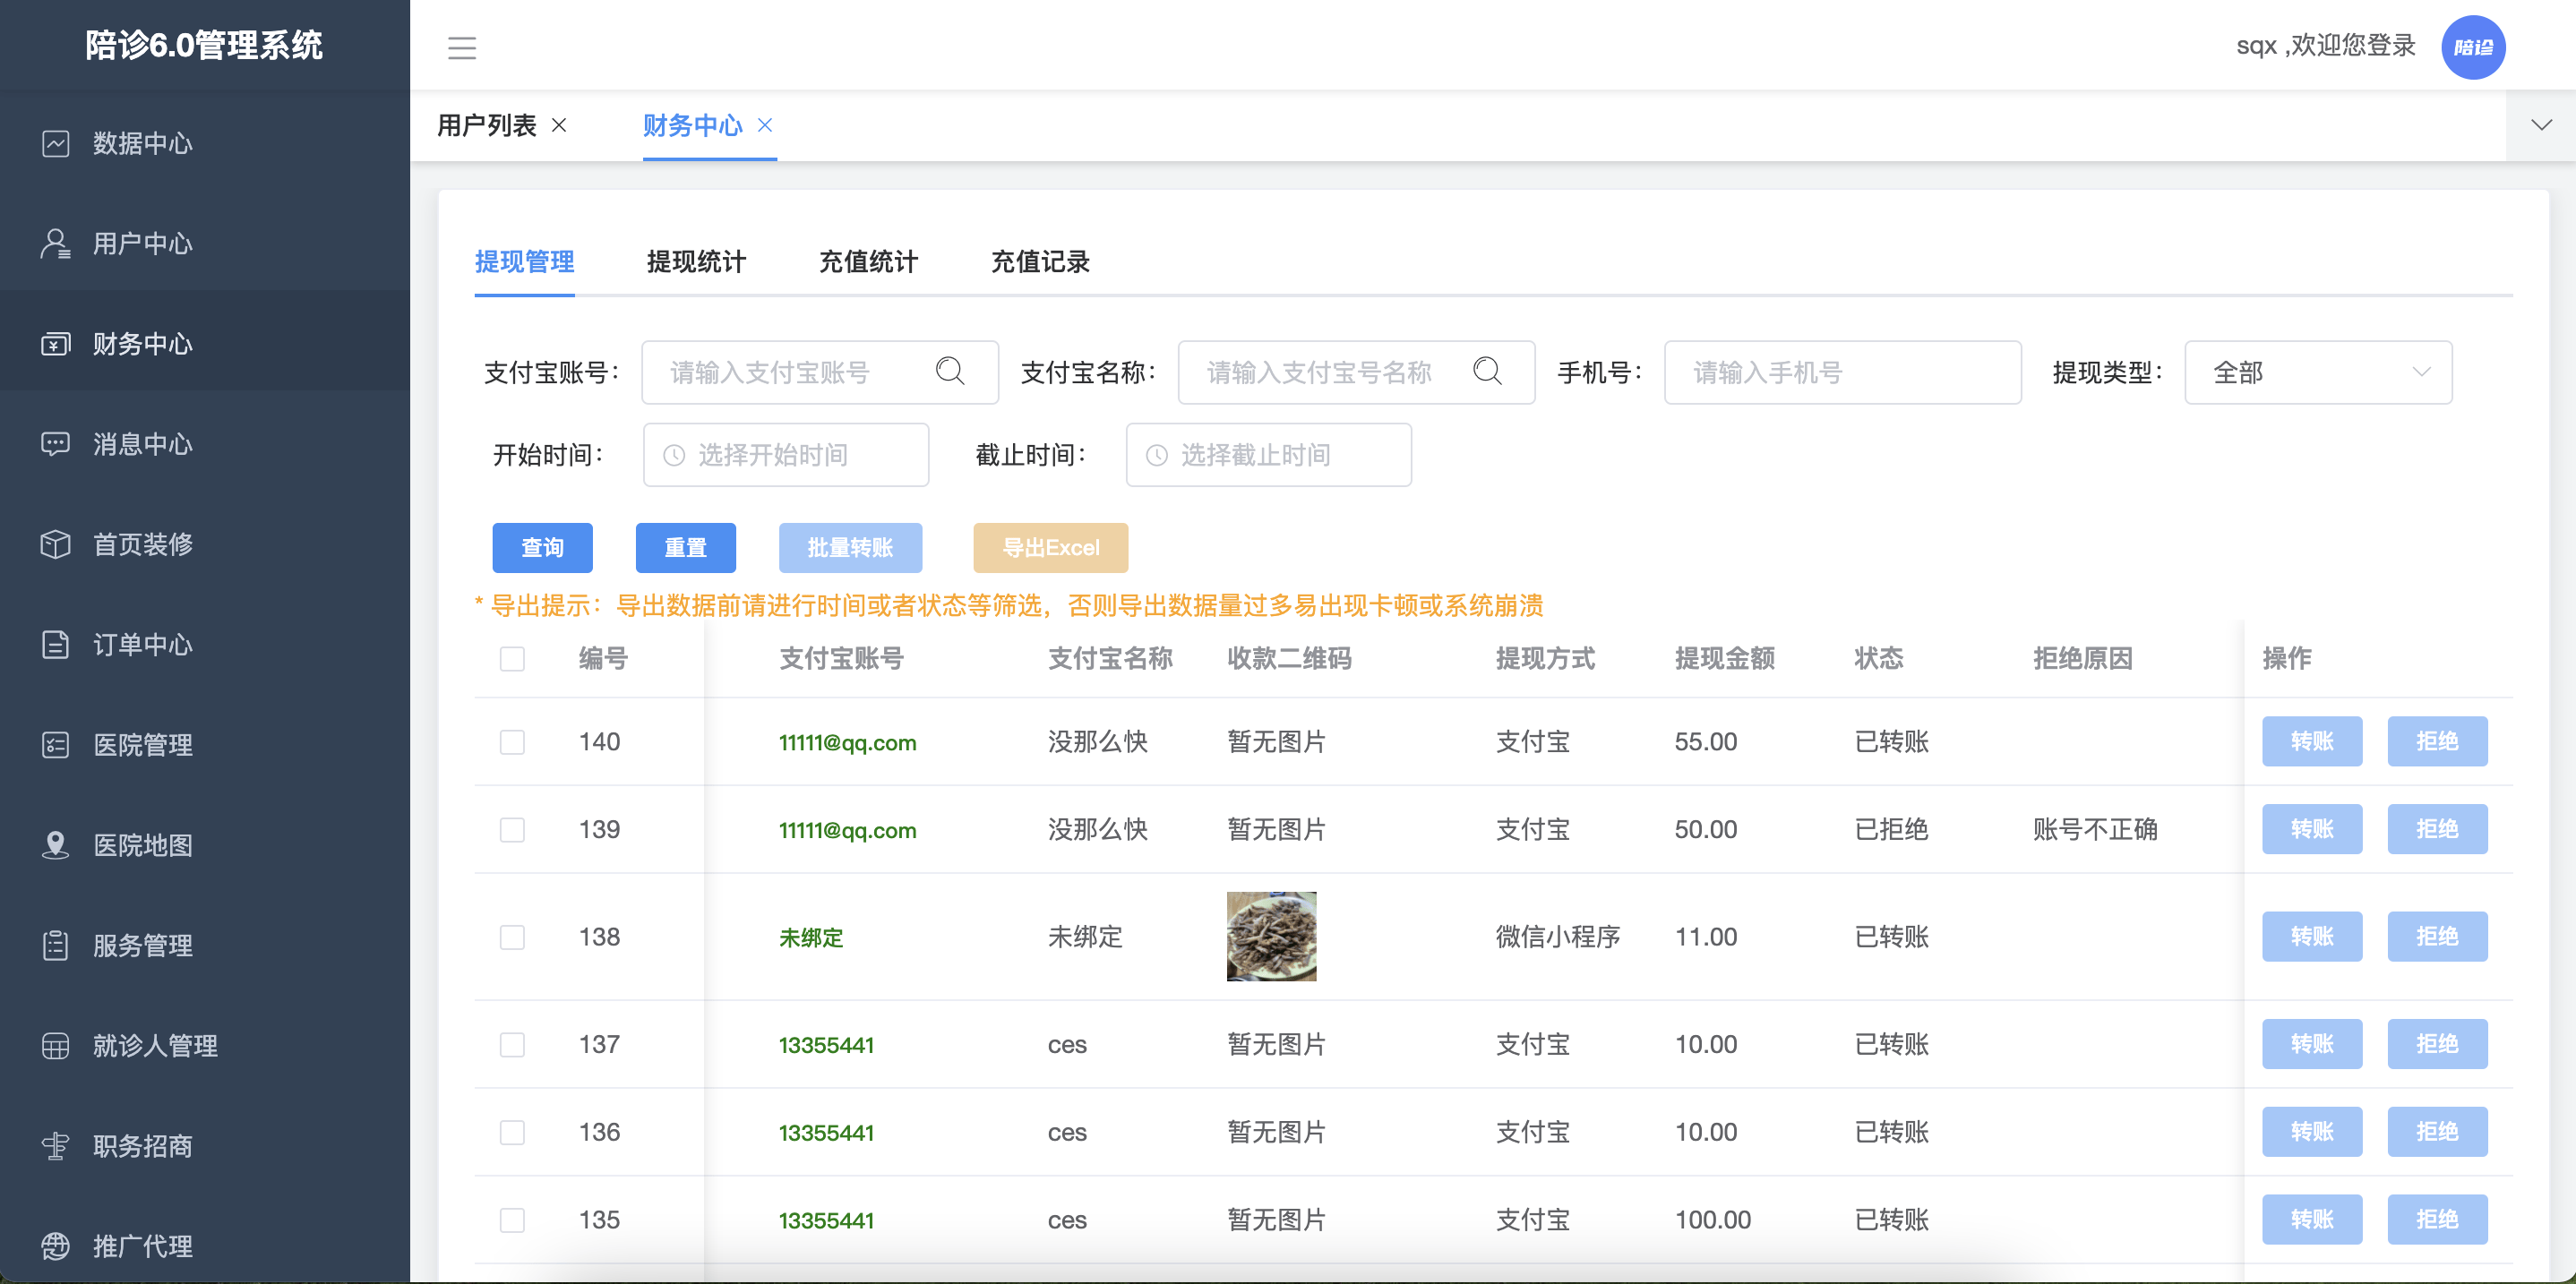The width and height of the screenshot is (2576, 1284).
Task: Click the 查询 button
Action: pos(542,547)
